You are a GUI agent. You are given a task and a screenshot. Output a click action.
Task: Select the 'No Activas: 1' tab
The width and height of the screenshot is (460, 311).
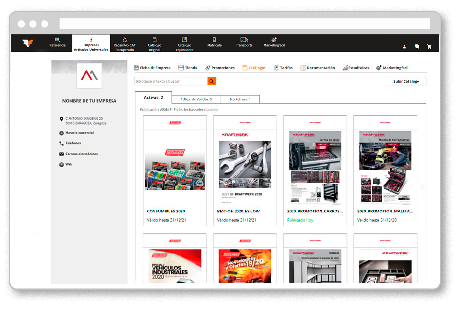(240, 99)
